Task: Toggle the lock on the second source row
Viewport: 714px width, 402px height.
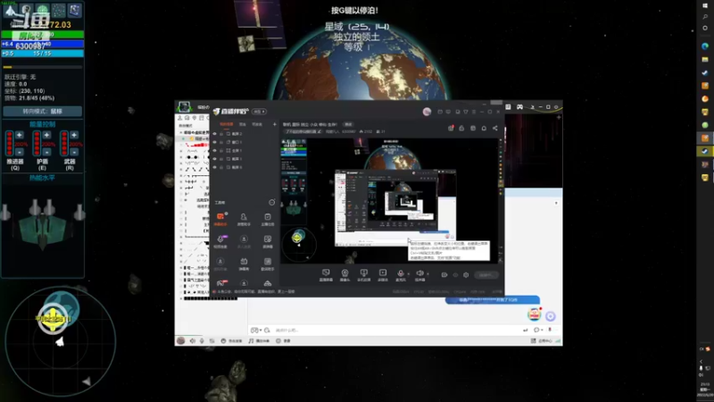Action: 221,142
